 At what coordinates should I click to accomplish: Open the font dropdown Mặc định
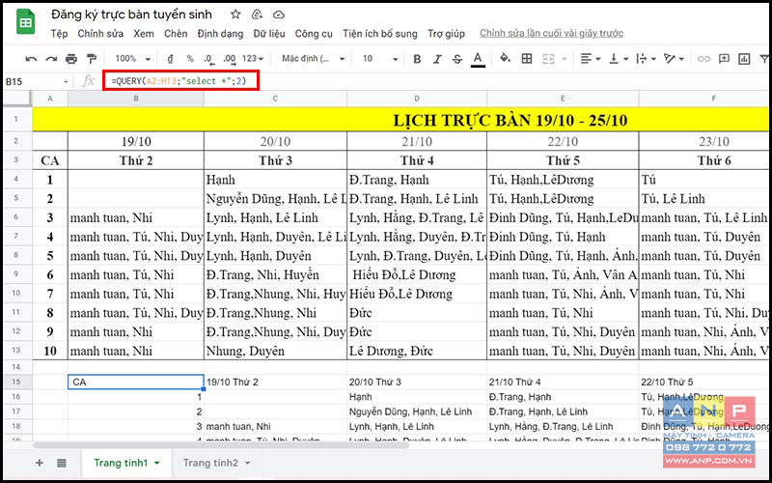[313, 59]
